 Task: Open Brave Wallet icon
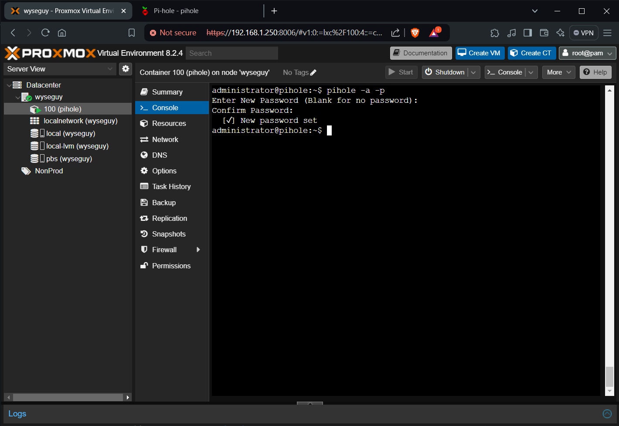click(x=544, y=33)
